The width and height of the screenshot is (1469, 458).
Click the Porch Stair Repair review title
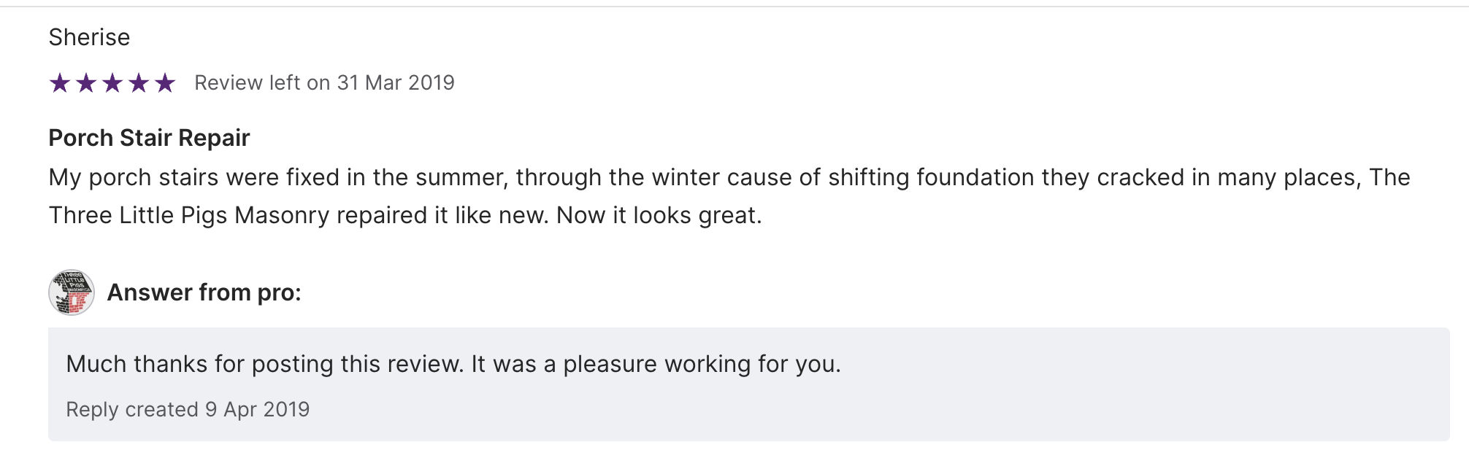pyautogui.click(x=149, y=138)
